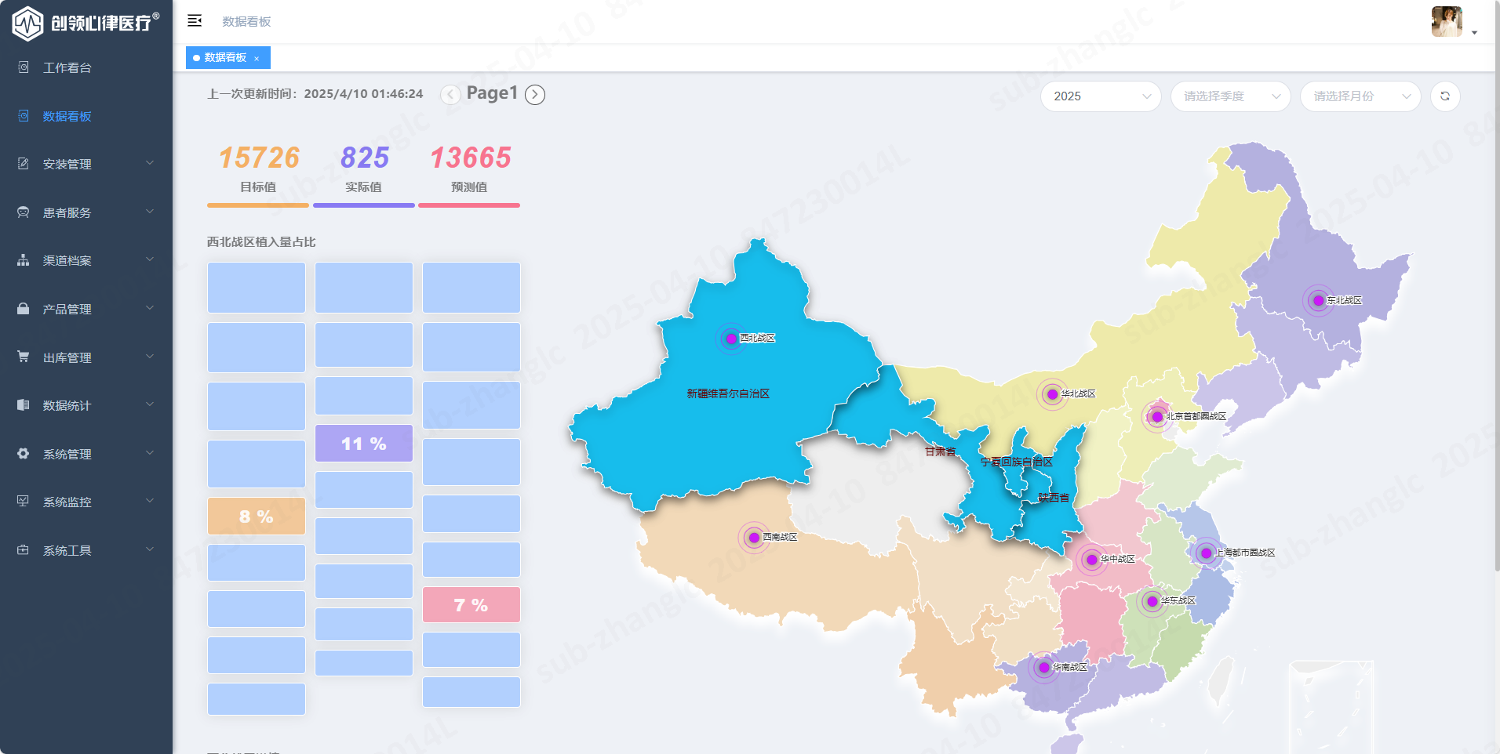1500x754 pixels.
Task: Click 宁夏回族自治区 label on the map
Action: pos(1017,462)
